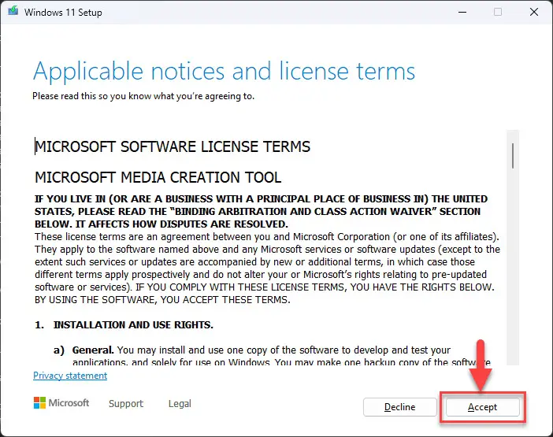This screenshot has height=437, width=553.
Task: Close the Windows 11 Setup window
Action: tap(534, 12)
